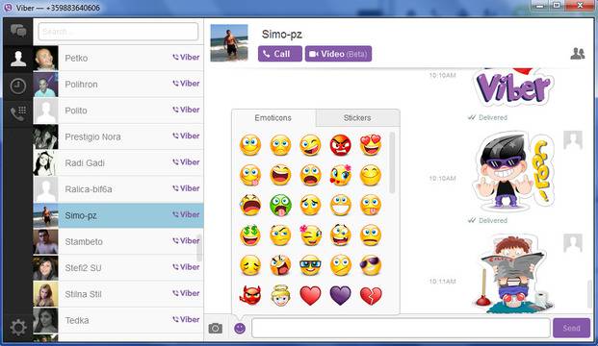Open contact Stambeto
The width and height of the screenshot is (598, 346).
[118, 241]
